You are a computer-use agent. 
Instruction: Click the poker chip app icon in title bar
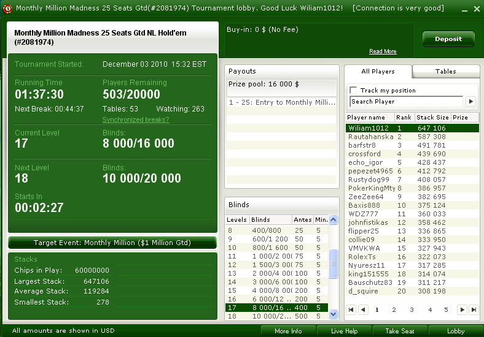point(7,9)
